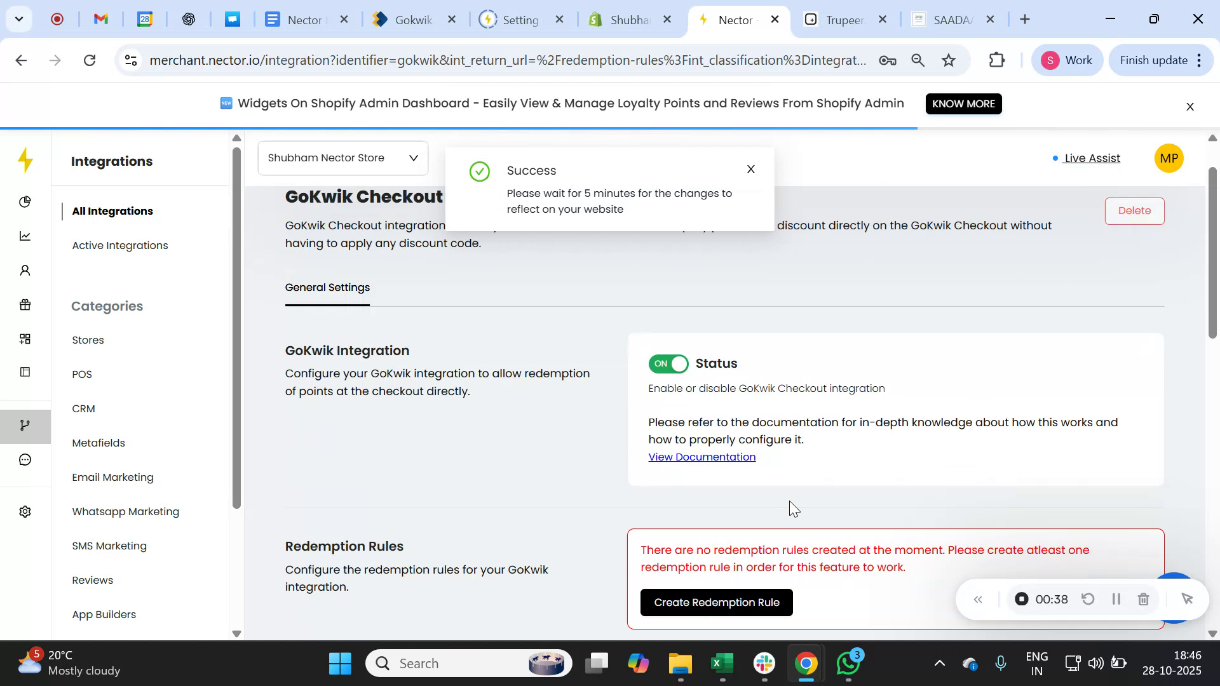The height and width of the screenshot is (686, 1220).
Task: Open the customers profile icon in sidebar
Action: point(25,270)
